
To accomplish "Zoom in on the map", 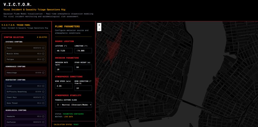I will coord(99,25).
